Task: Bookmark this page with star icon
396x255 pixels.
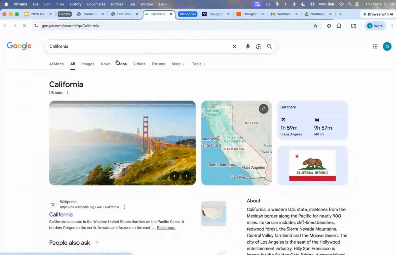Action: [315, 26]
